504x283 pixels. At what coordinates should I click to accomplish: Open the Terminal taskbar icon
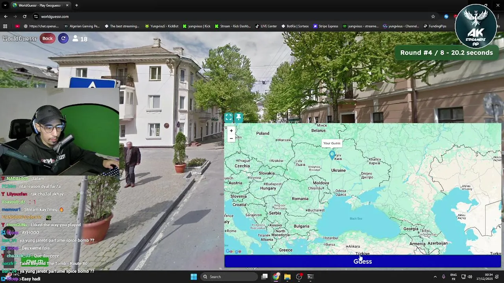[x=310, y=277]
